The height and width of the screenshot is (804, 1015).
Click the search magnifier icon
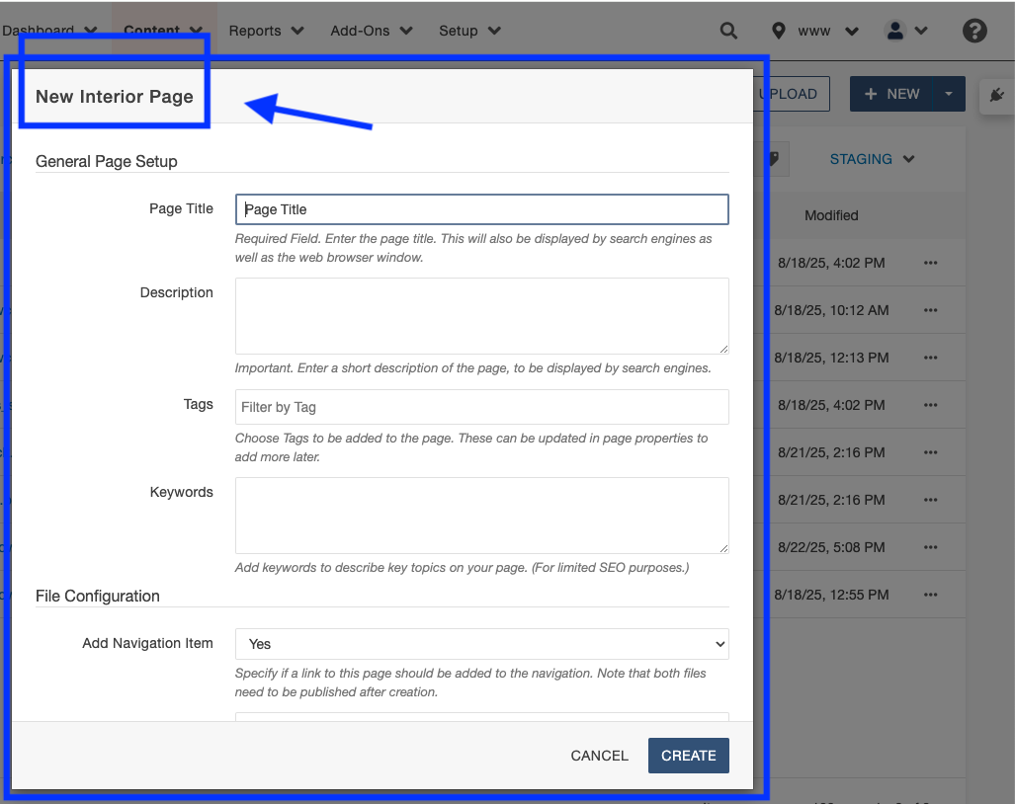point(728,31)
